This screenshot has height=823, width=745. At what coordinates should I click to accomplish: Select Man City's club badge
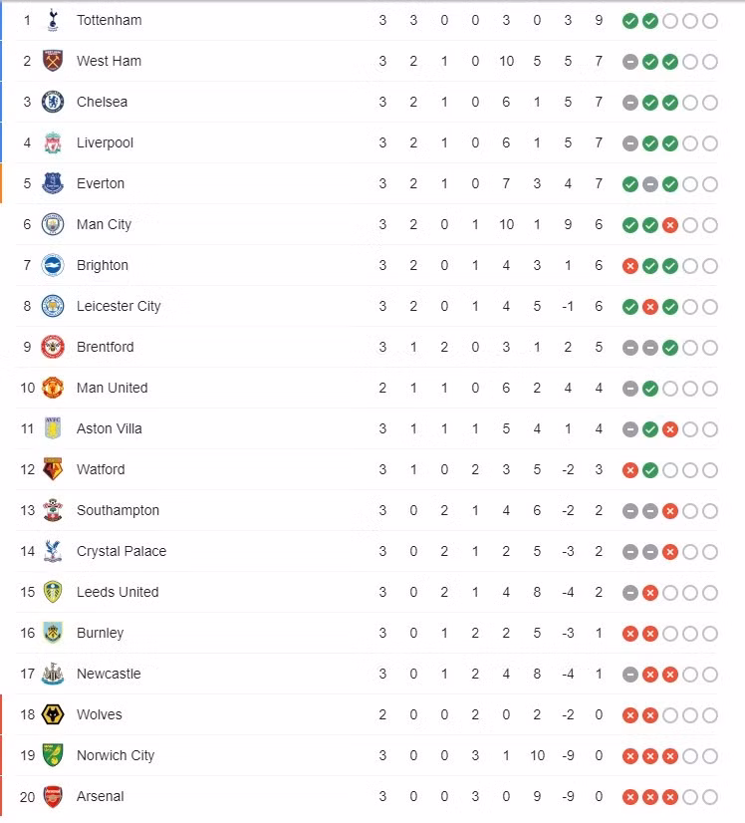[52, 224]
